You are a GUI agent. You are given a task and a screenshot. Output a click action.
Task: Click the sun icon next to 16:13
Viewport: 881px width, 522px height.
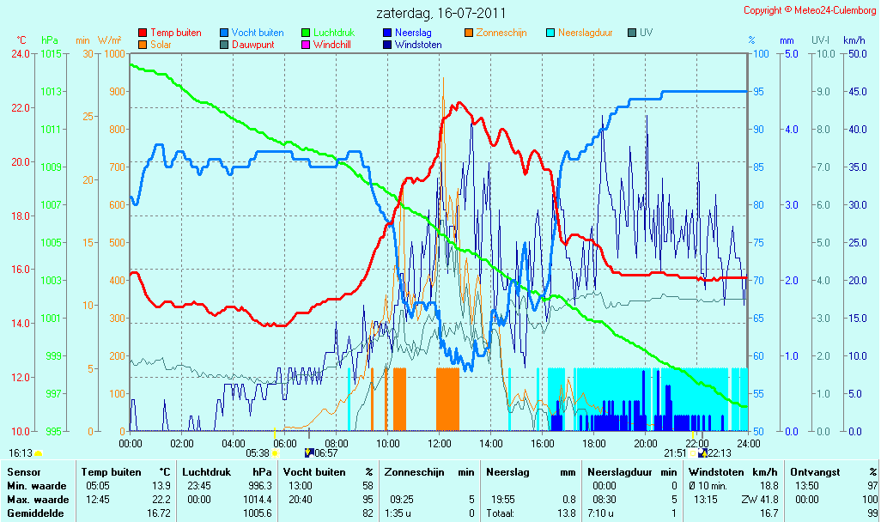(38, 453)
